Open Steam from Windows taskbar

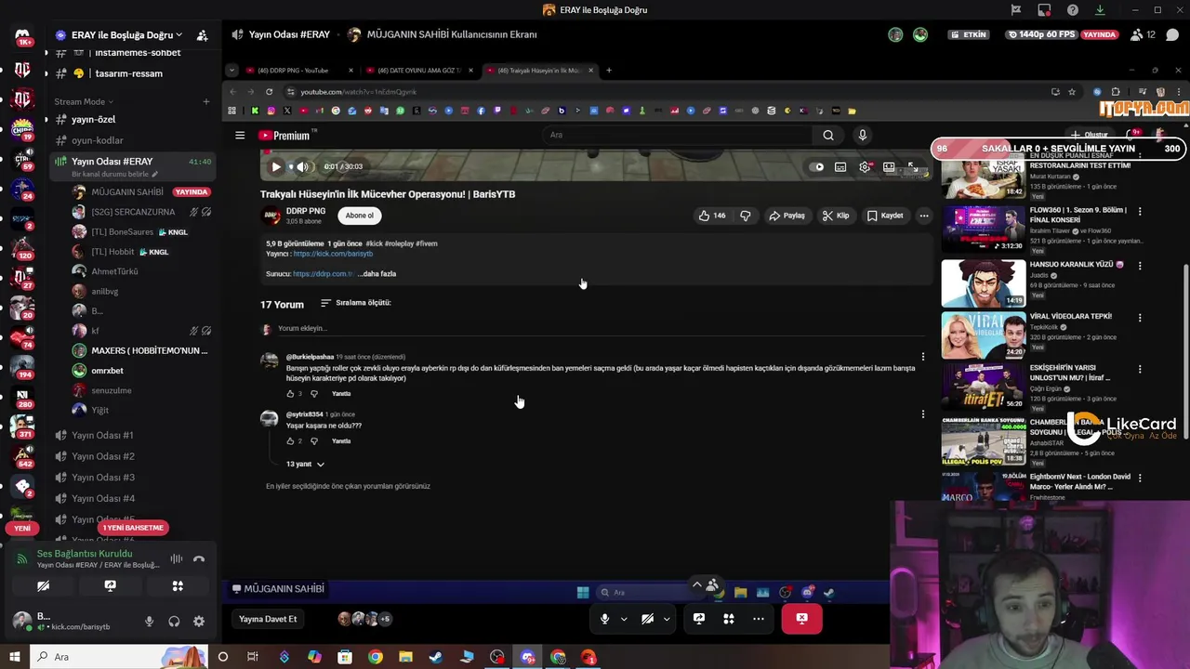435,657
